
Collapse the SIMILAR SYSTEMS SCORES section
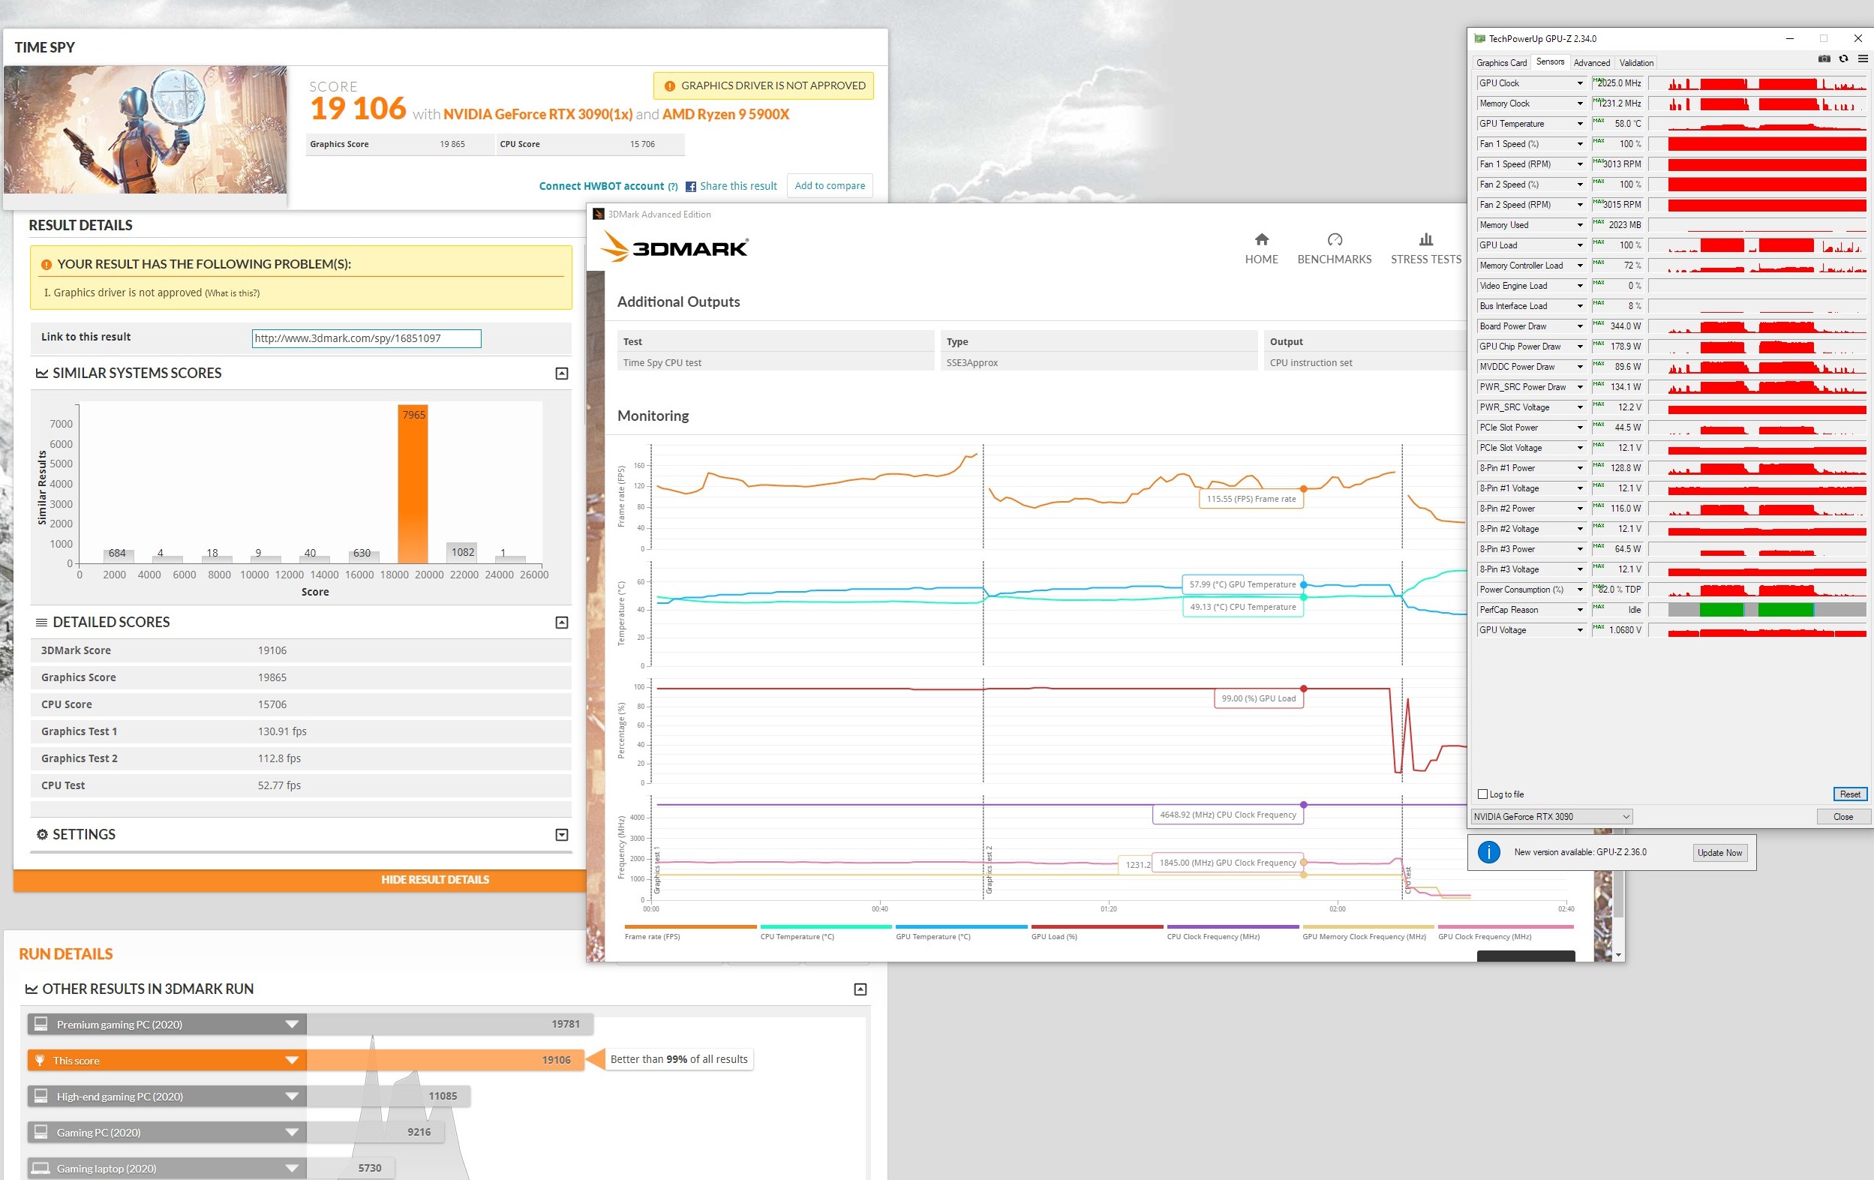[x=561, y=374]
